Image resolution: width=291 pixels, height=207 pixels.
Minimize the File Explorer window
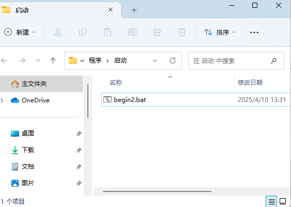pos(232,5)
